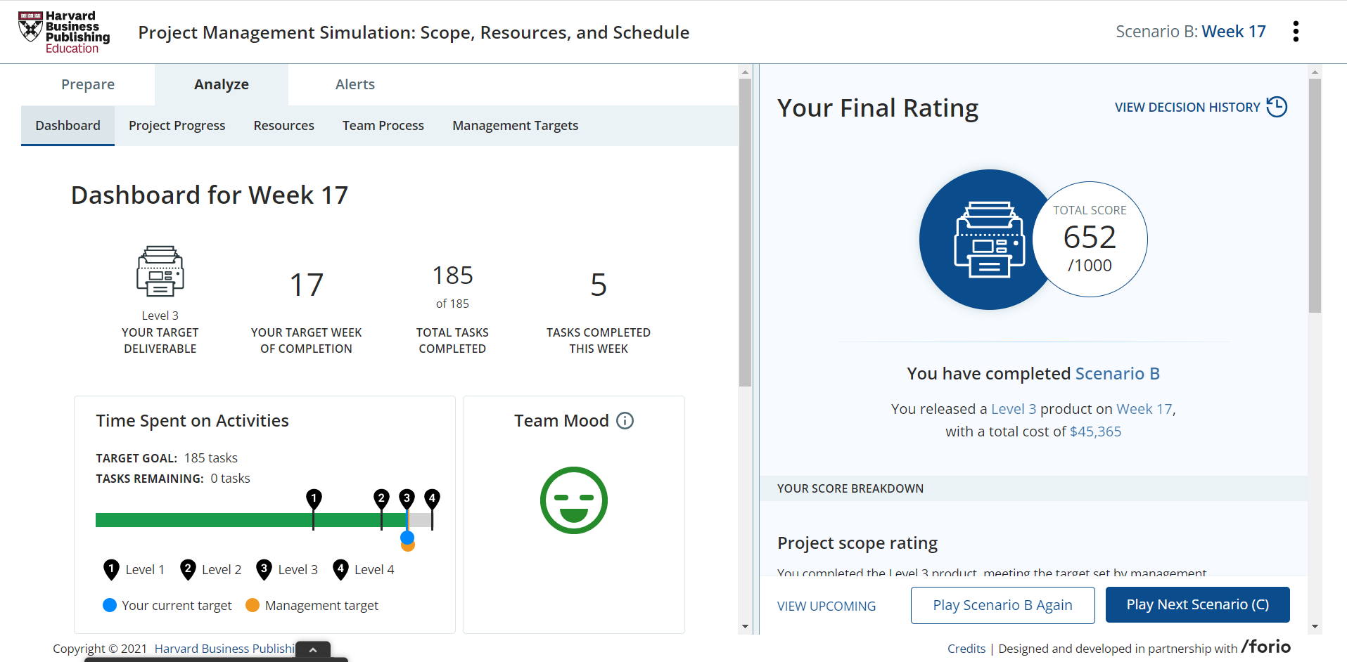This screenshot has width=1347, height=662.
Task: Click the 'Project scope rating' heading
Action: coord(857,543)
